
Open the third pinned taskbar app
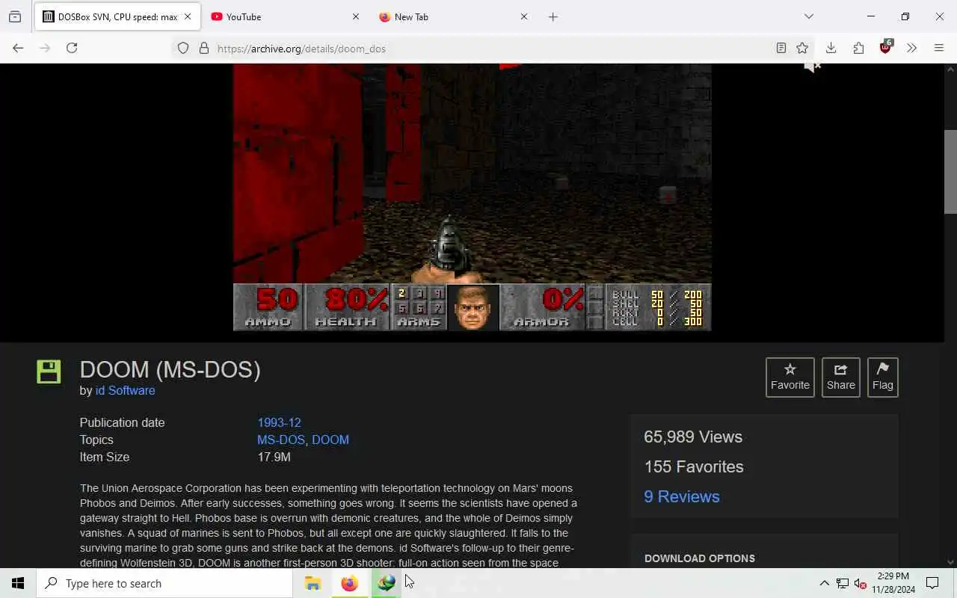point(386,583)
